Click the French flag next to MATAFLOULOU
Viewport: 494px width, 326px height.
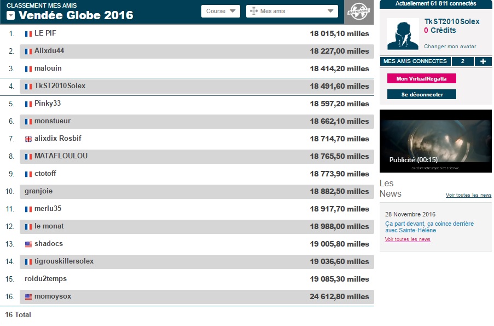pyautogui.click(x=28, y=157)
